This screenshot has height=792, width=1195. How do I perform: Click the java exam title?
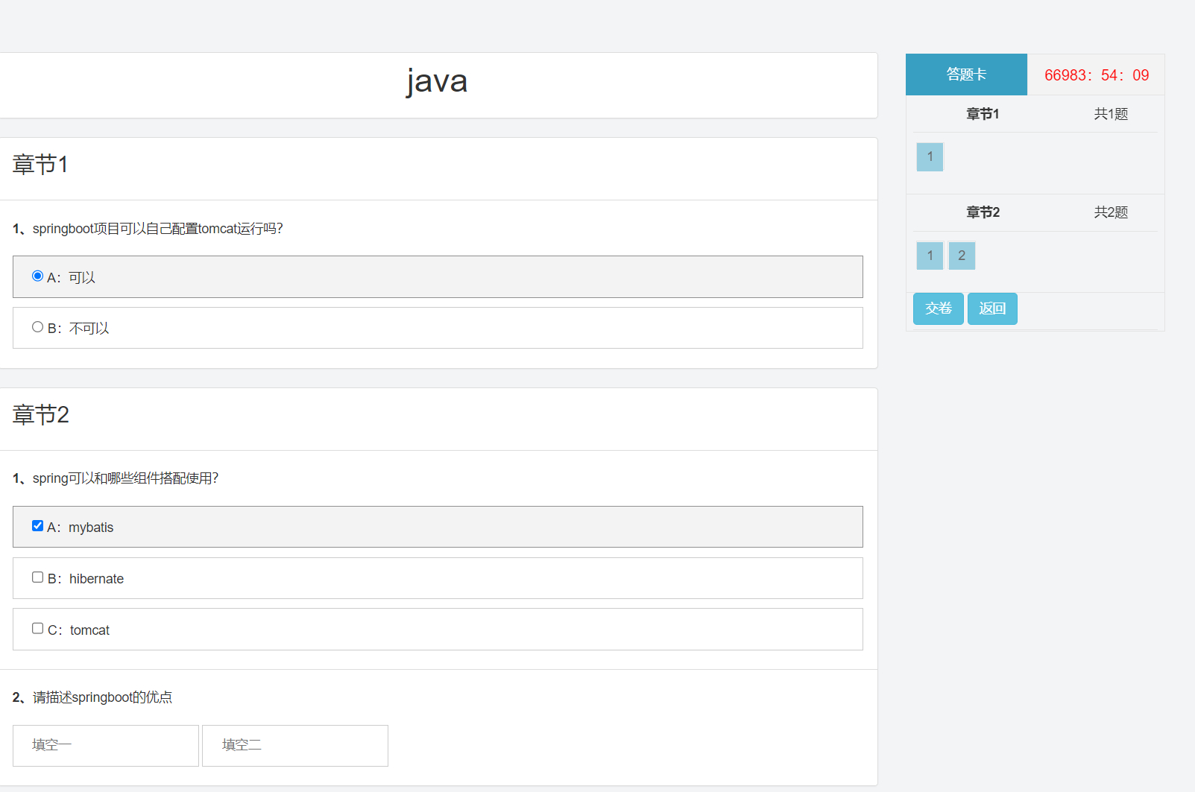(437, 81)
